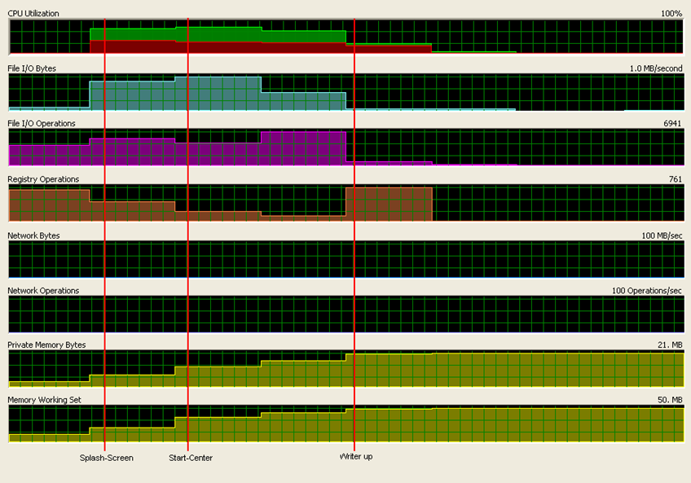Click the Splash-Screen annotation text

[106, 458]
